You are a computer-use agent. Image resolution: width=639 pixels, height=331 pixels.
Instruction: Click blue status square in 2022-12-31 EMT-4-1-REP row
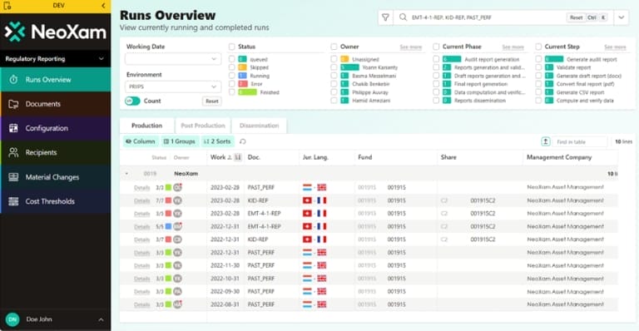coord(168,226)
